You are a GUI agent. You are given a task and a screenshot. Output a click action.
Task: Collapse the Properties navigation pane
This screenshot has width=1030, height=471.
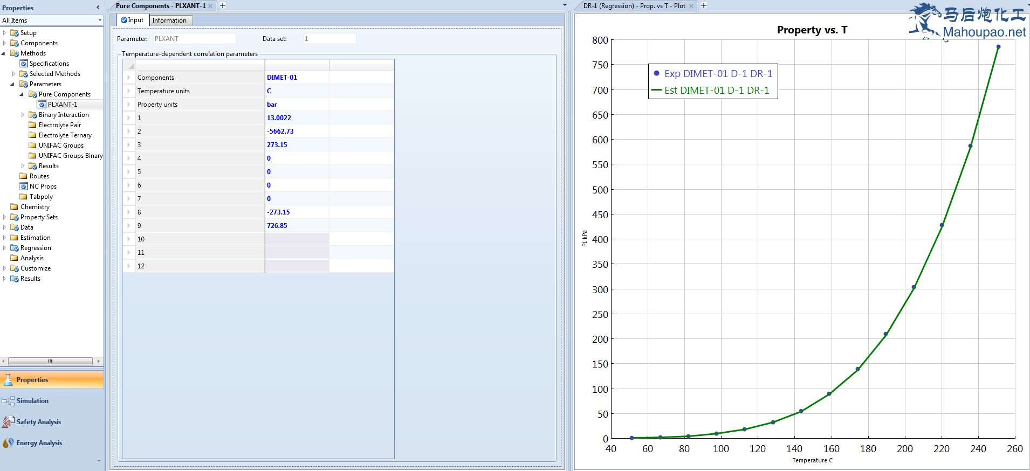(x=98, y=8)
